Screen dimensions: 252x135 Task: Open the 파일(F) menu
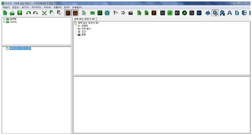pyautogui.click(x=6, y=7)
